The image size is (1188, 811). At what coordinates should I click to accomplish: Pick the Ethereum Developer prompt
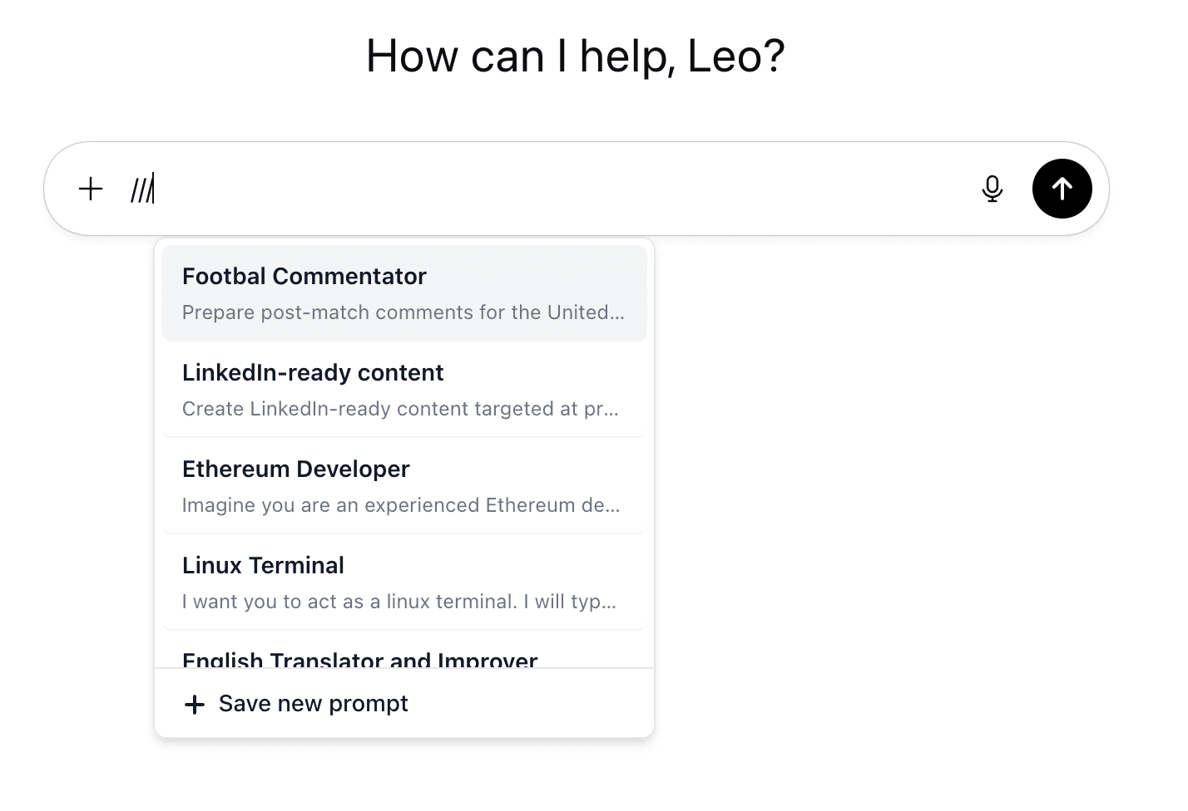[x=404, y=485]
